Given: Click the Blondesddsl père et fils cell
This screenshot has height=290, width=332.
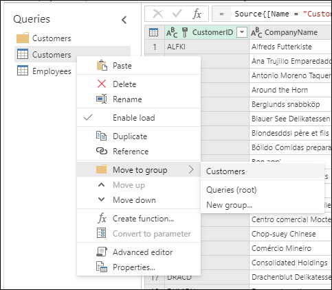Looking at the screenshot, I should [x=291, y=133].
